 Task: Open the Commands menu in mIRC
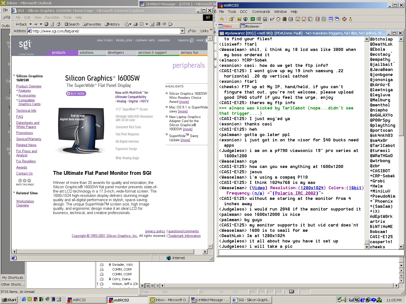pos(261,12)
